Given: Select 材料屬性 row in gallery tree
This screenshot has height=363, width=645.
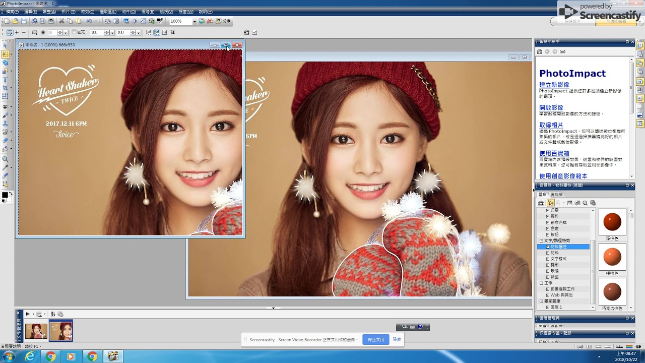Looking at the screenshot, I should 563,247.
